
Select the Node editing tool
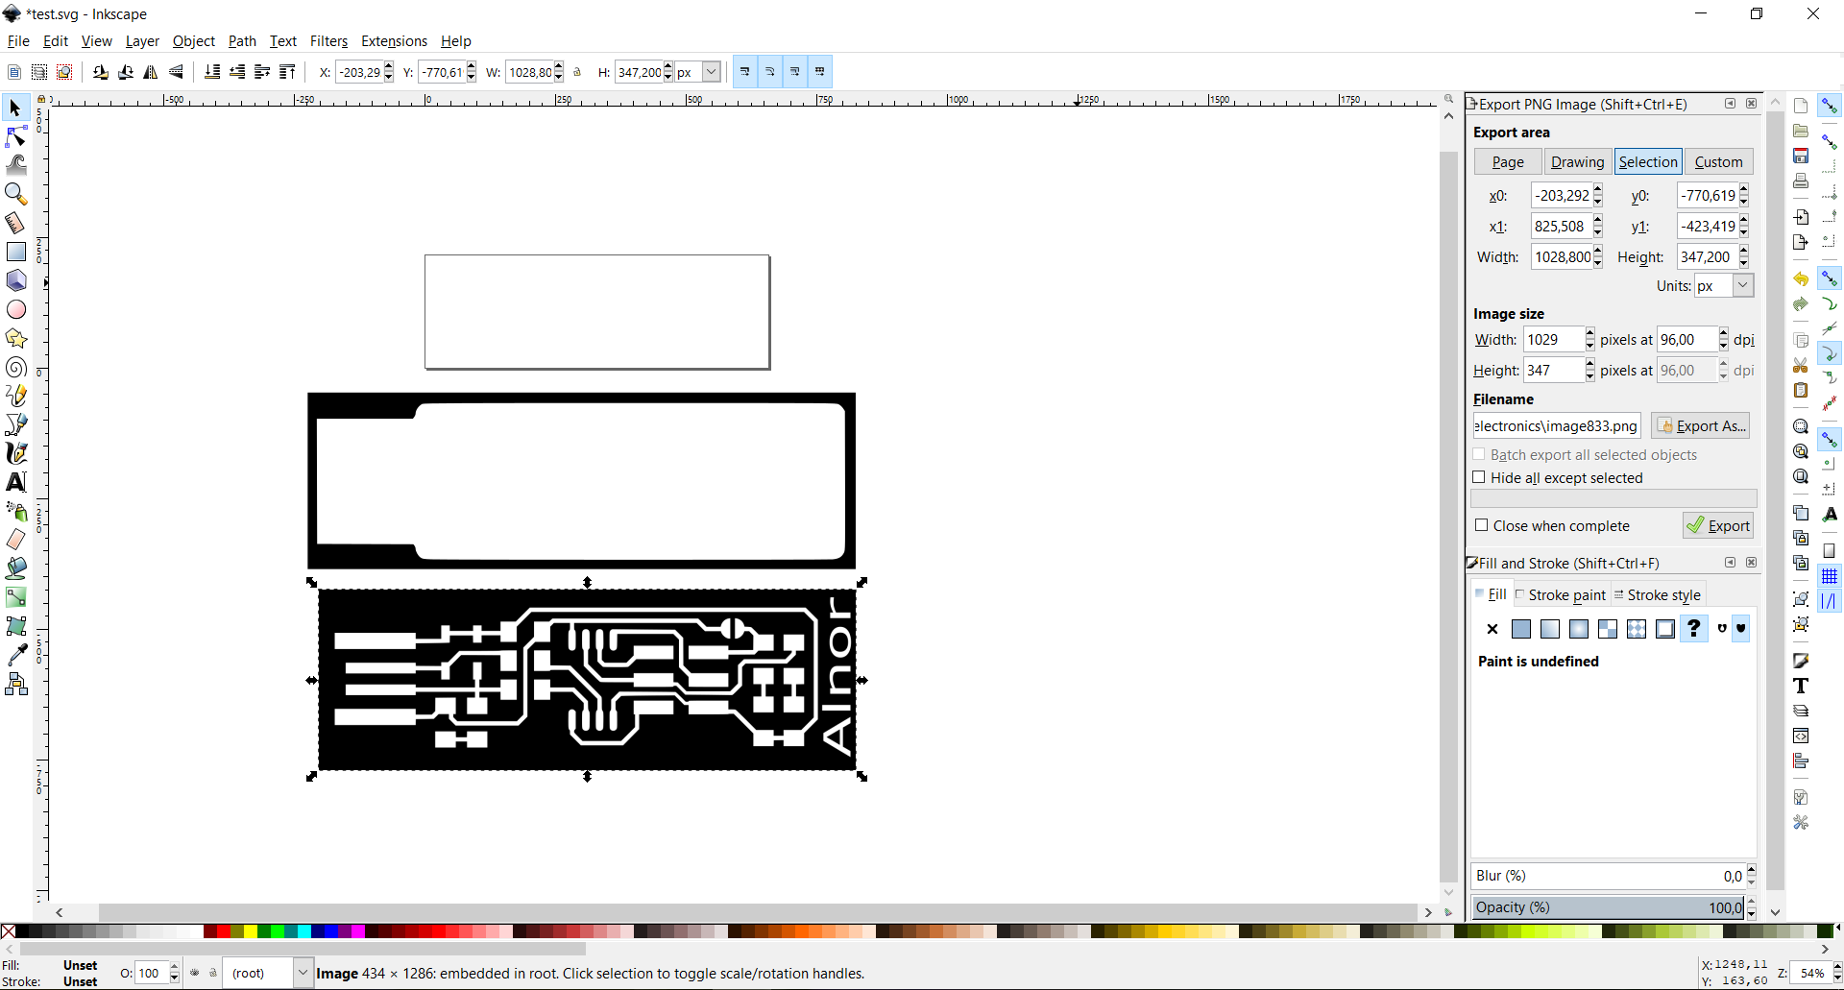[15, 136]
